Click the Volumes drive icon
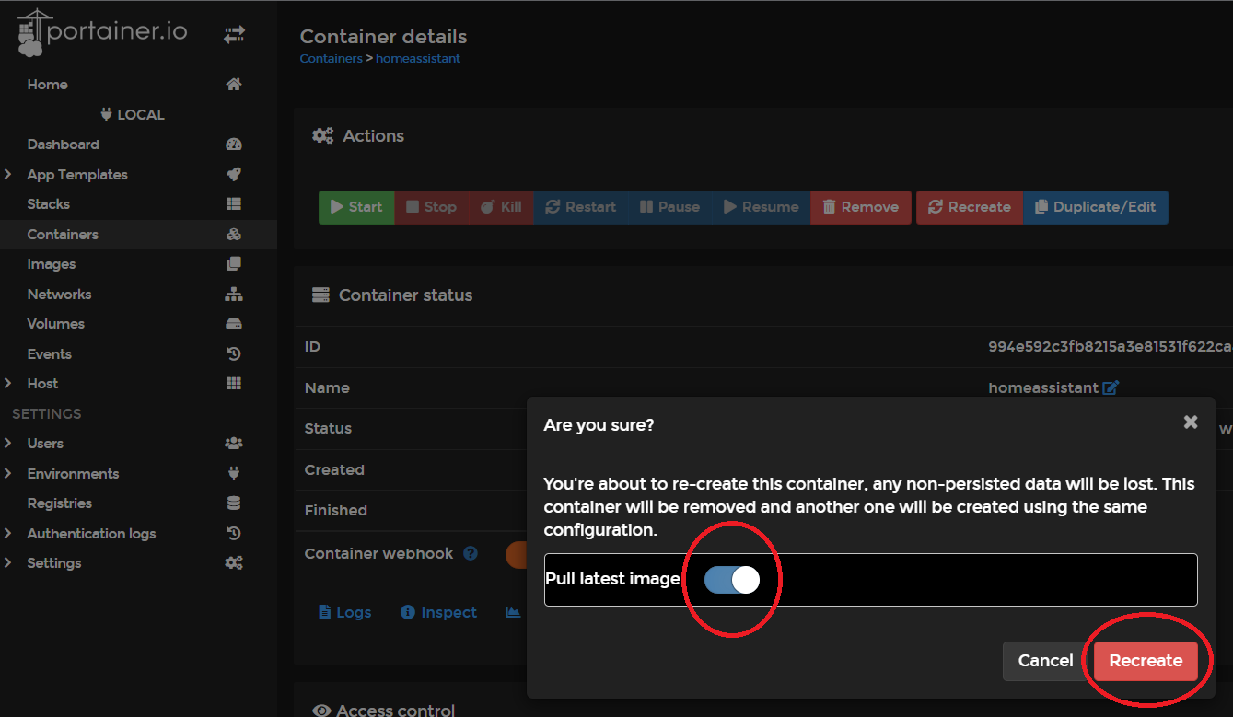This screenshot has width=1233, height=717. 234,324
